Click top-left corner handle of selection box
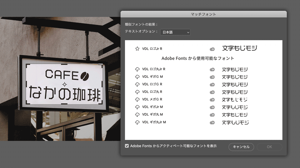Viewport: 300px width, 168px height. [28, 66]
